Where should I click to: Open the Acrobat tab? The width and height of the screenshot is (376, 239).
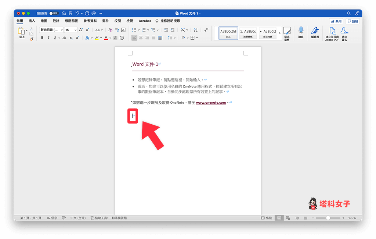pos(145,21)
